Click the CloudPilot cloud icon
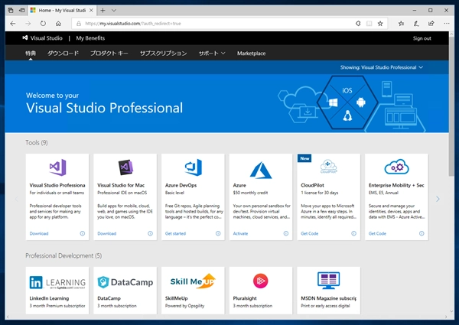This screenshot has width=459, height=325. (328, 167)
